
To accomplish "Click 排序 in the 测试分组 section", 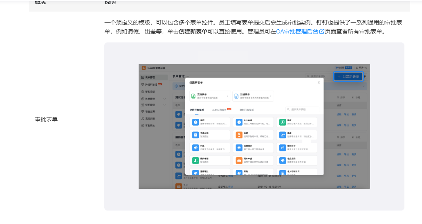I will [x=341, y=98].
